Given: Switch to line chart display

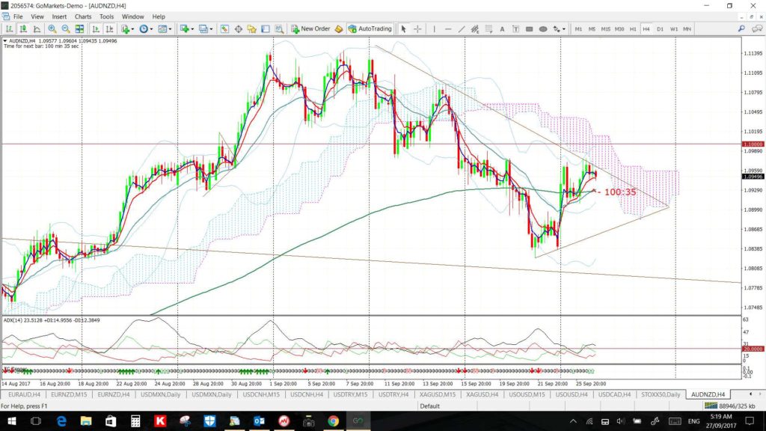Looking at the screenshot, I should coord(37,29).
